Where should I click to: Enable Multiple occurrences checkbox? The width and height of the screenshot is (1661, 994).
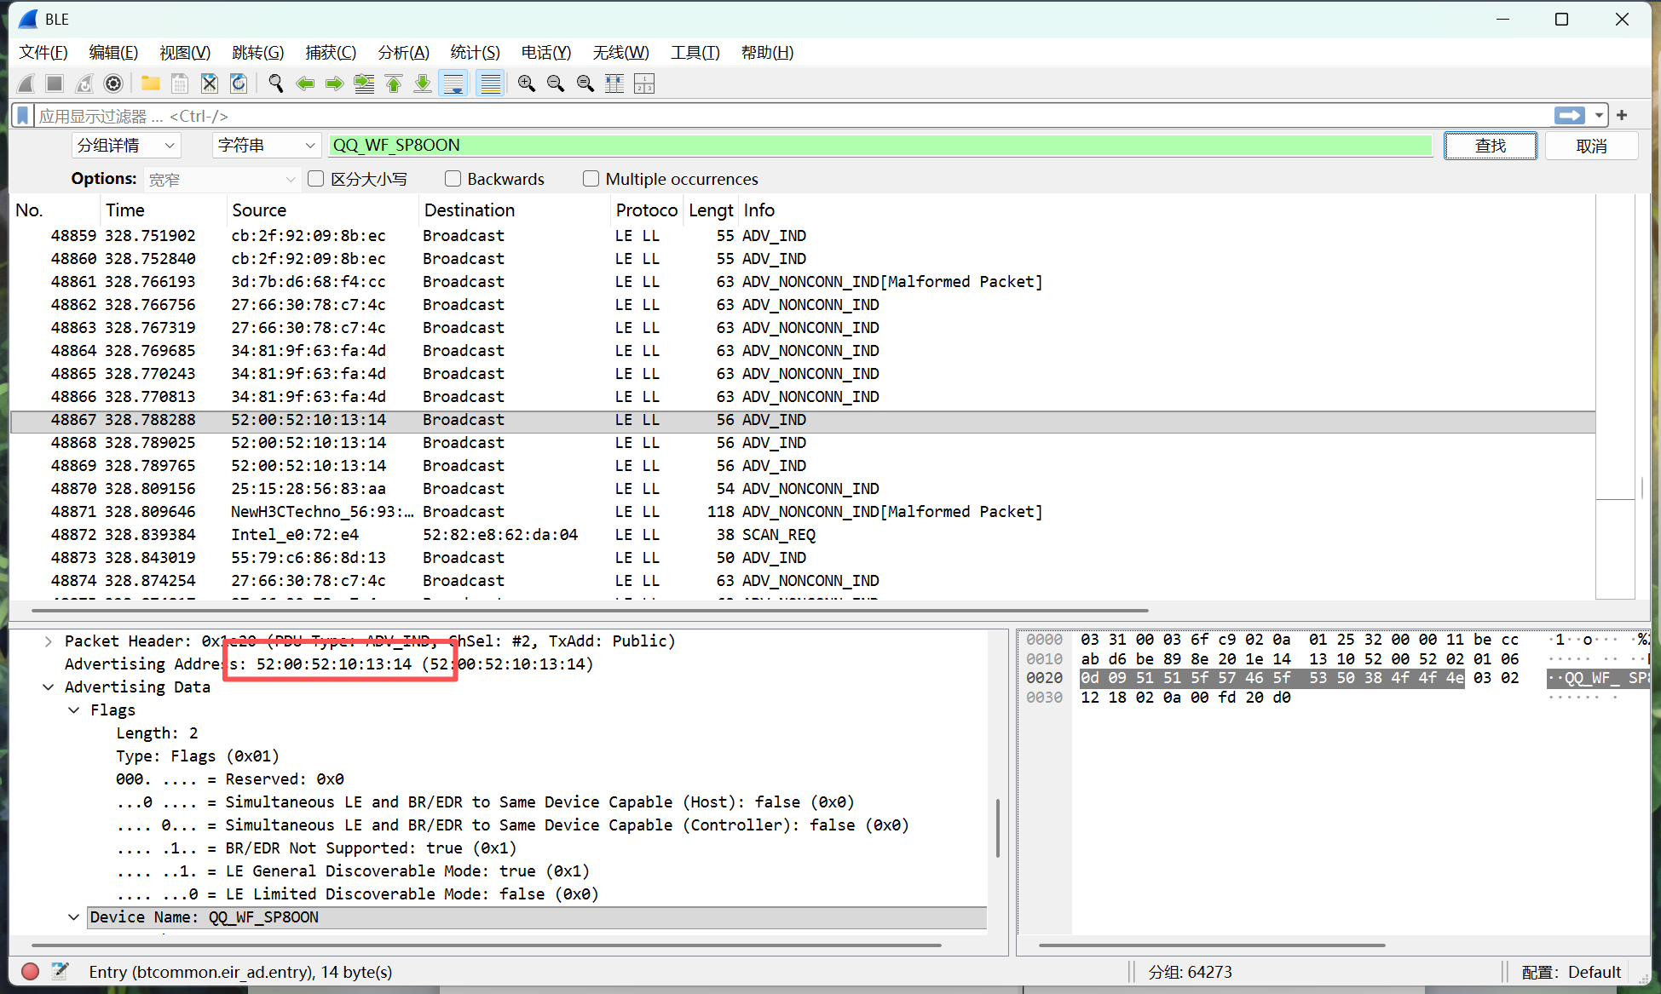(x=591, y=179)
